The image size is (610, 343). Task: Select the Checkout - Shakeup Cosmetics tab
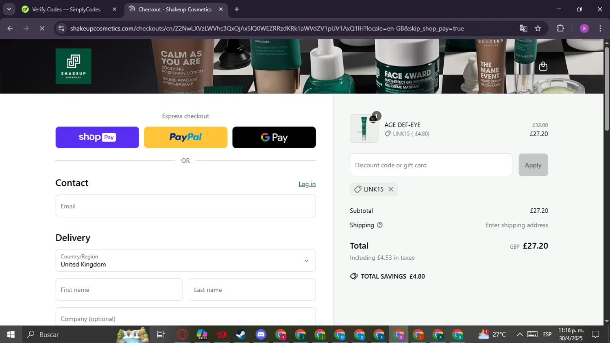click(x=175, y=9)
